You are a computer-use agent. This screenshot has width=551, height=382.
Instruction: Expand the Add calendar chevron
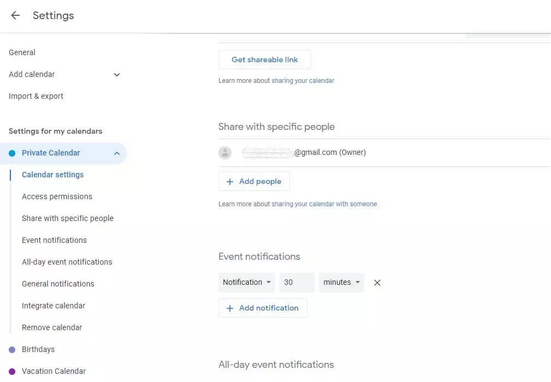[117, 75]
